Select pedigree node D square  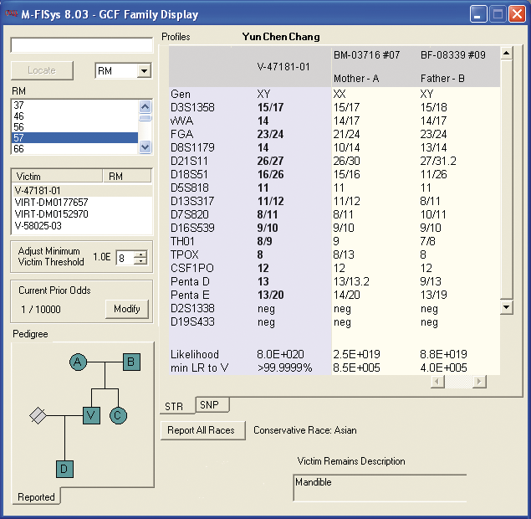point(64,469)
